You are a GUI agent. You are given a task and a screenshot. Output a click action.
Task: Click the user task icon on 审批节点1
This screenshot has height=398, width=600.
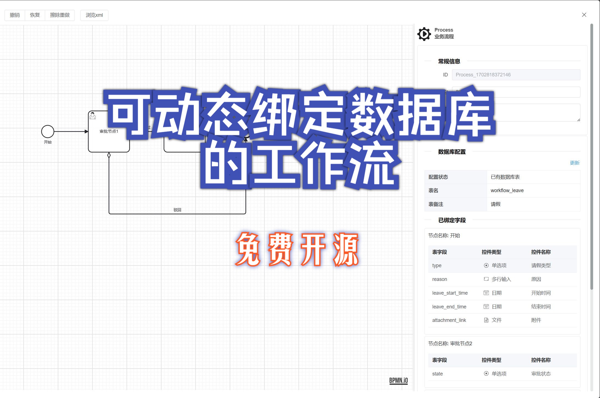(x=93, y=116)
